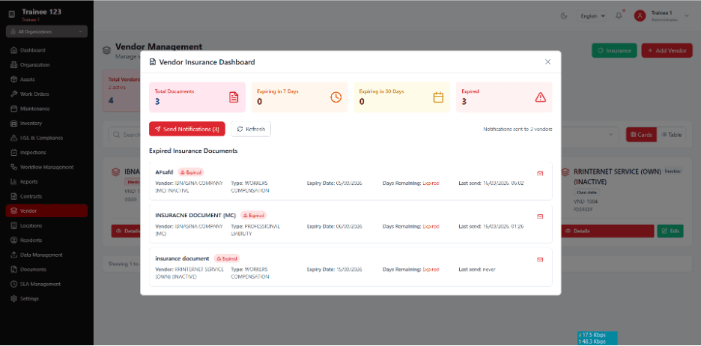Click the Insurance button in the page header

[614, 50]
